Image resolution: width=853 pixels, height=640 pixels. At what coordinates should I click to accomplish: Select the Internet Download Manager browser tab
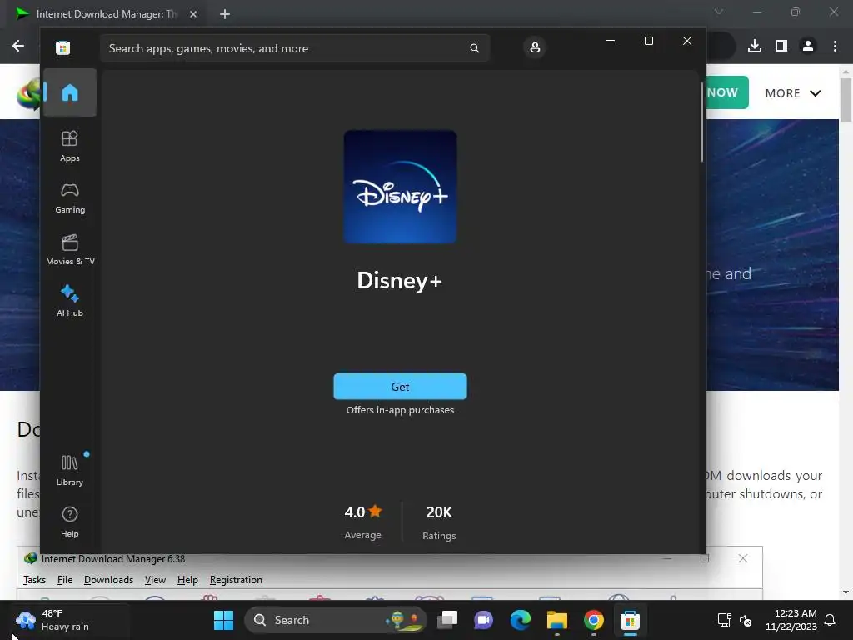pyautogui.click(x=106, y=14)
